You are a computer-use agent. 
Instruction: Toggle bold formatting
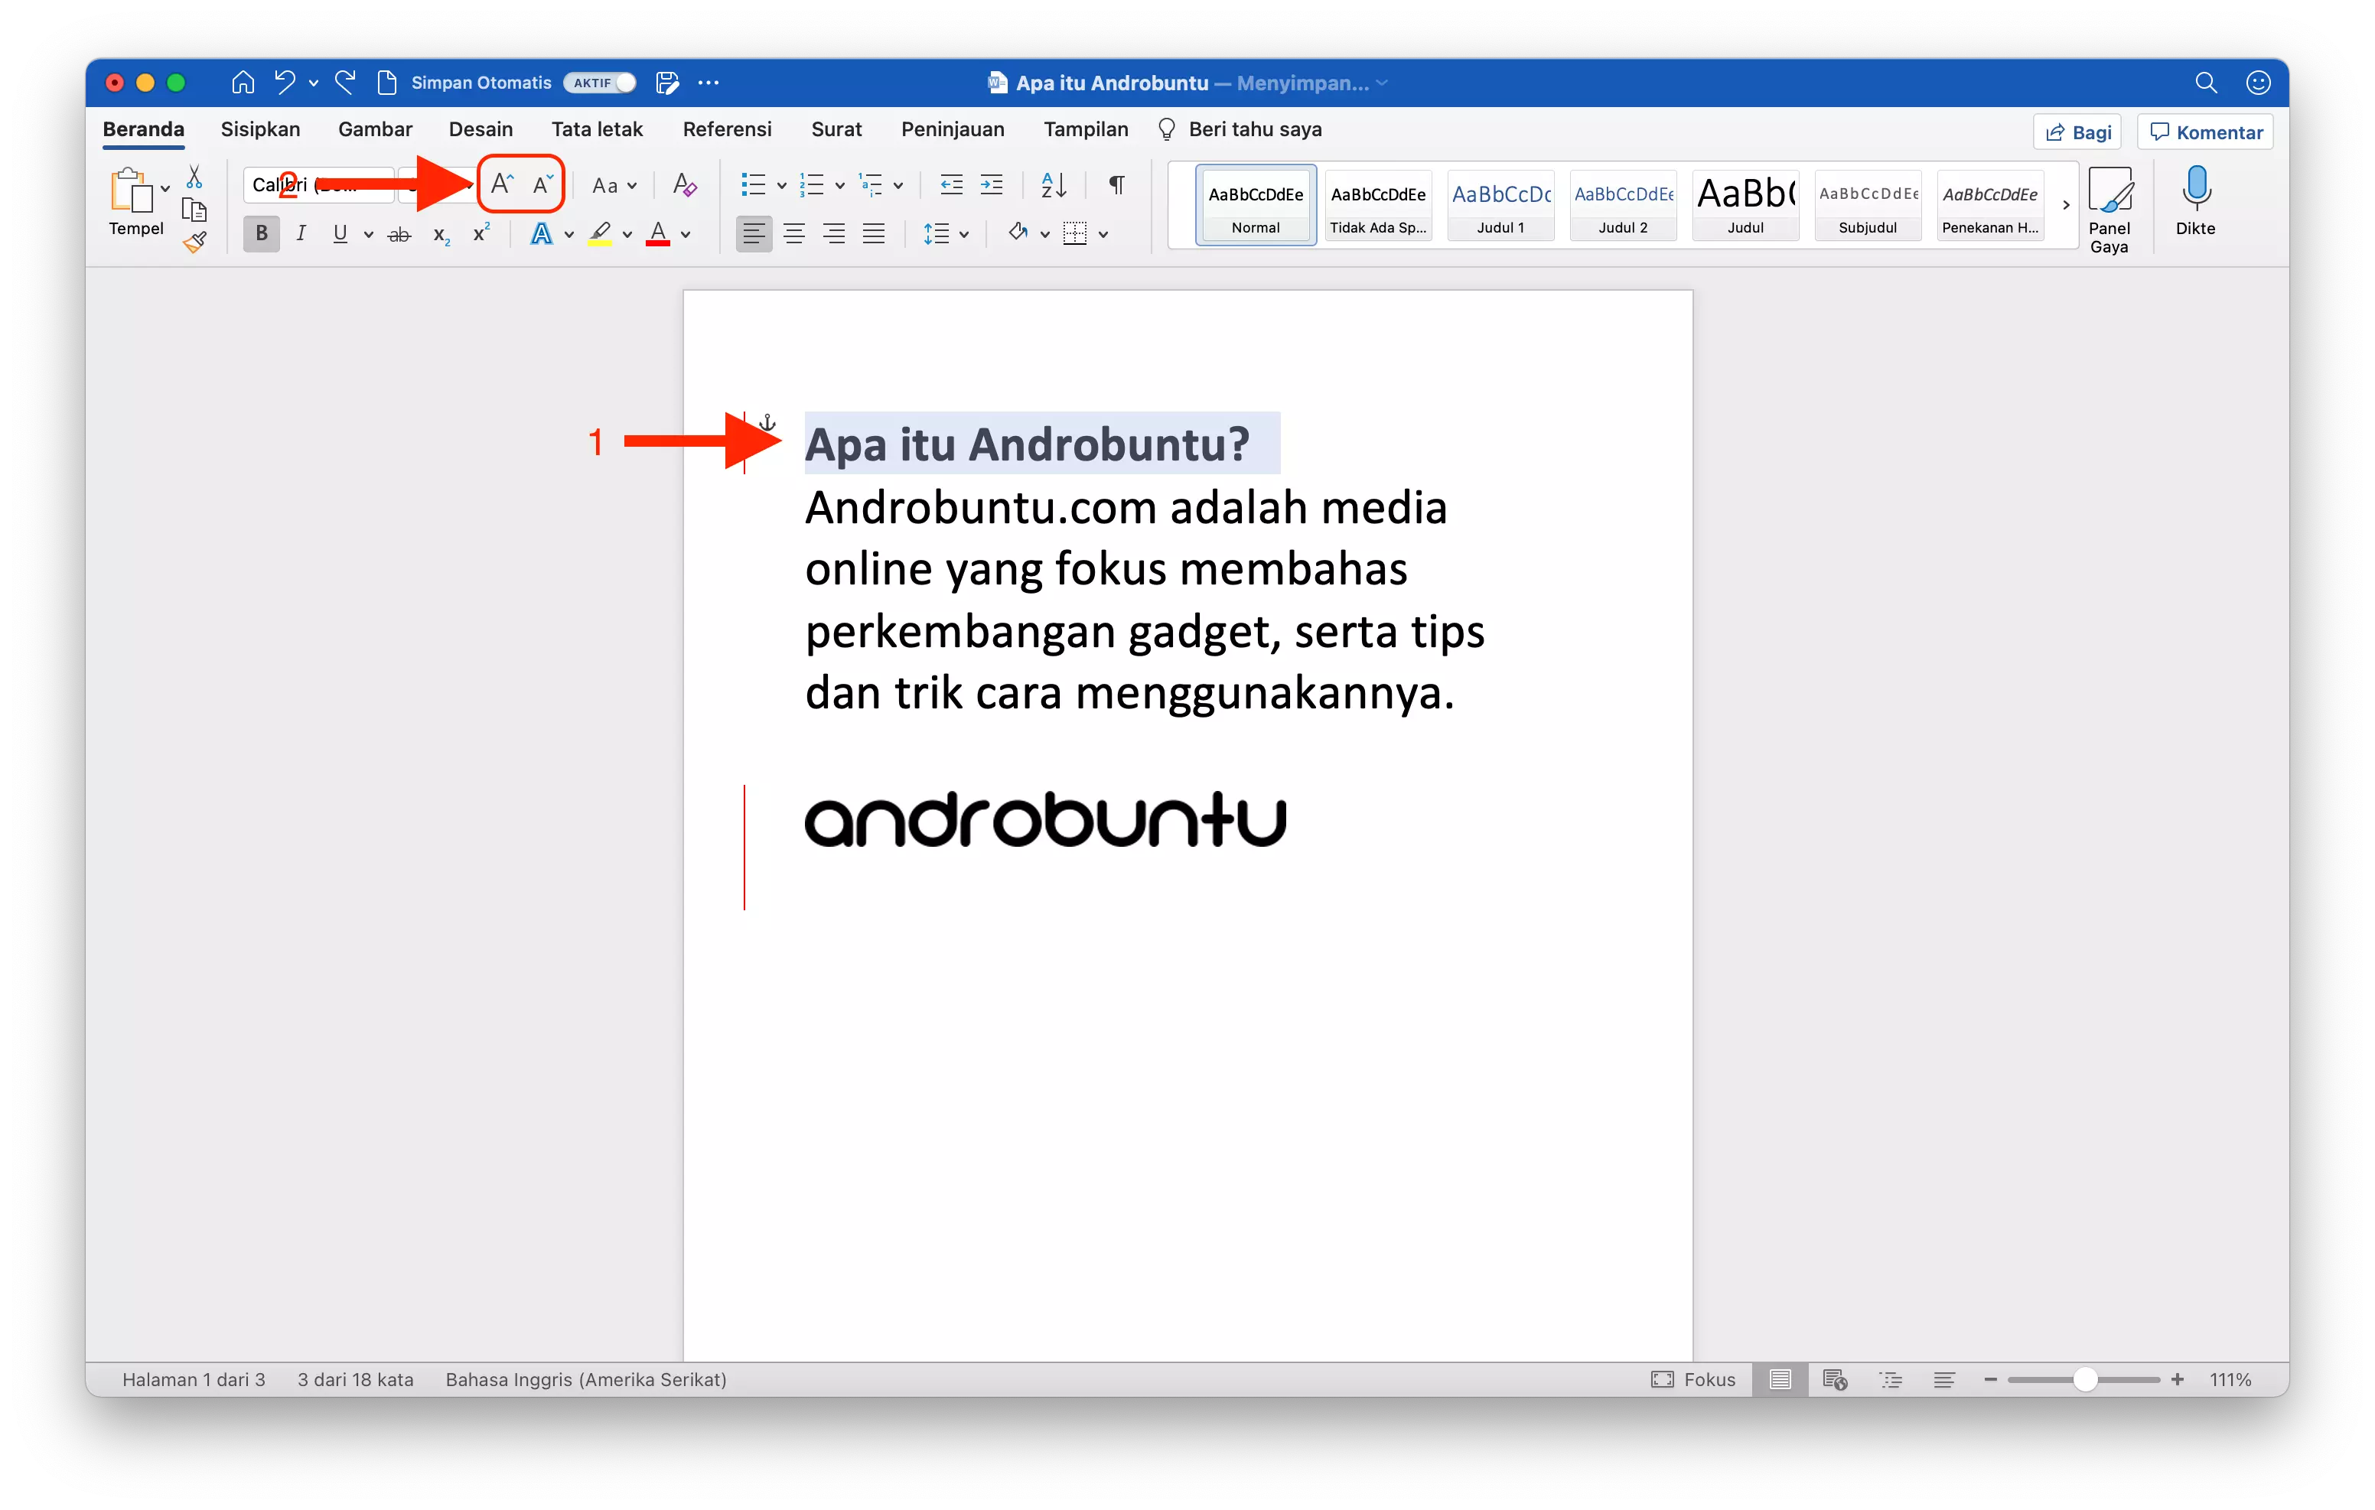pyautogui.click(x=260, y=233)
